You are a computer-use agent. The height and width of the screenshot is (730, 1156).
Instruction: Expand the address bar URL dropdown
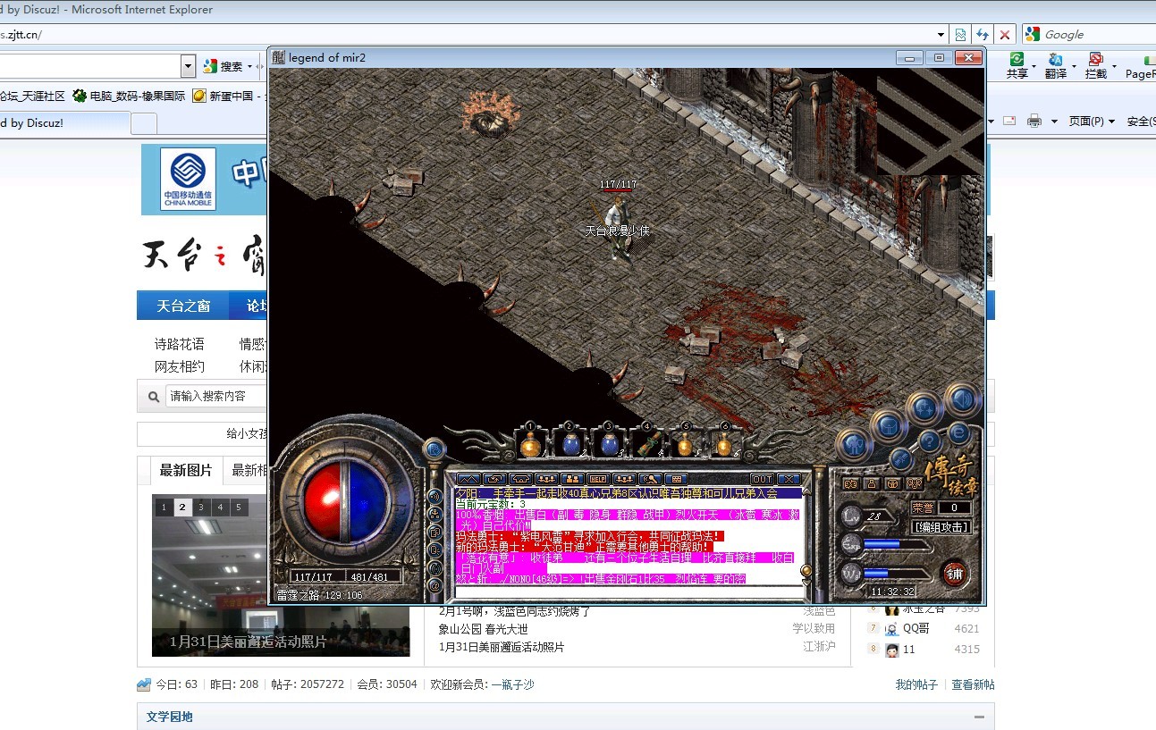pos(941,35)
